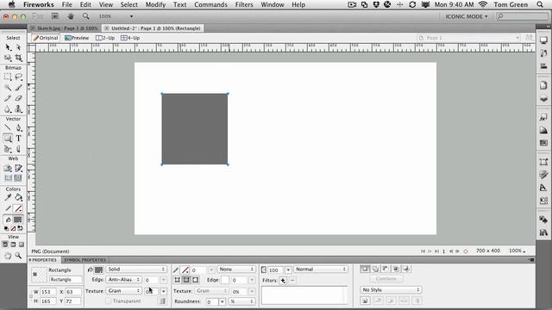Align stroke centered on path
This screenshot has height=310, width=552.
click(x=186, y=280)
